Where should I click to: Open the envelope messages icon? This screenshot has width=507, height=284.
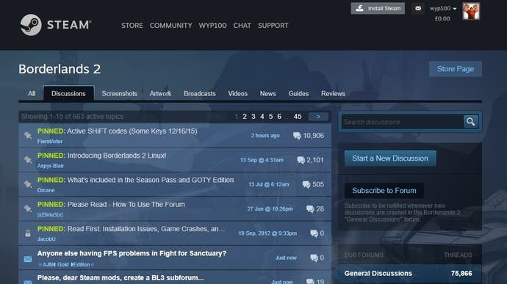pyautogui.click(x=418, y=8)
